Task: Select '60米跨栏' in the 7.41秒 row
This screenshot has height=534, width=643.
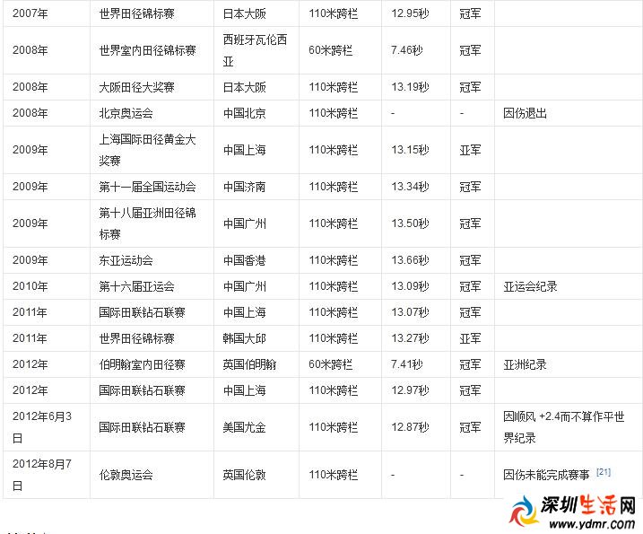Action: click(331, 364)
